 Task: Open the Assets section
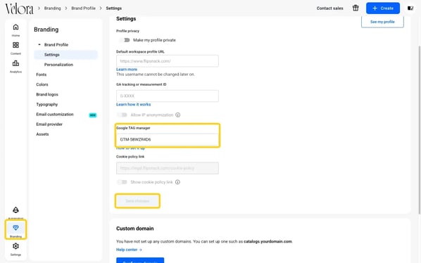coord(42,134)
